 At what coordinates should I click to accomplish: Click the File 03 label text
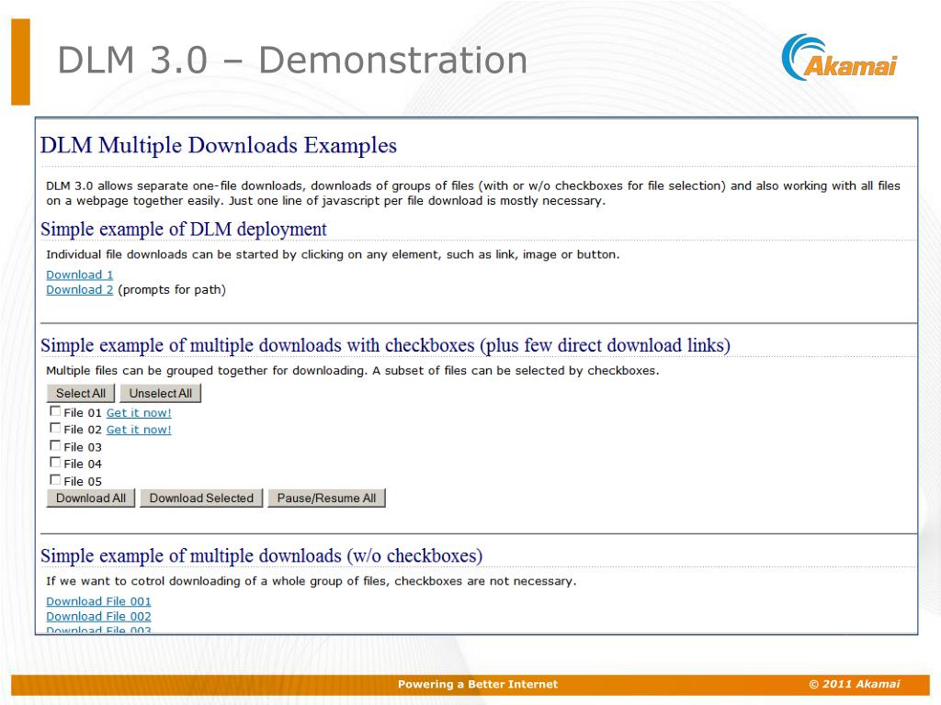point(83,447)
